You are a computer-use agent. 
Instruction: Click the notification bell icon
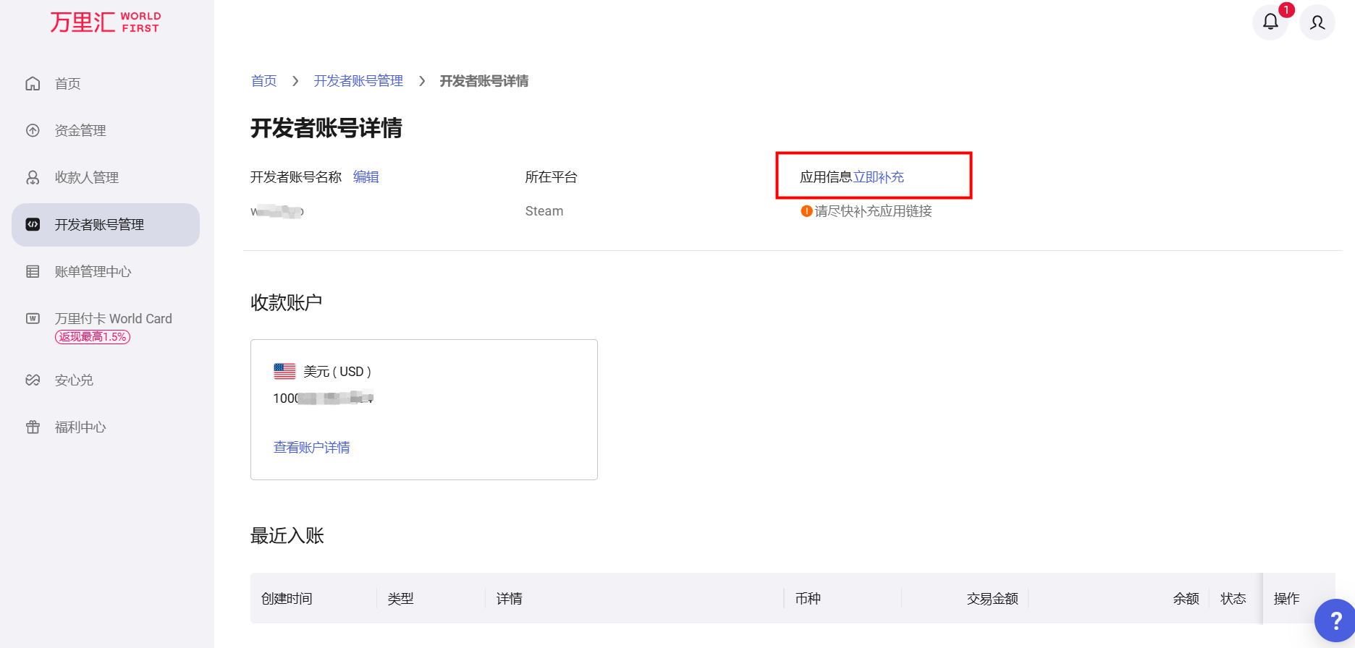pos(1270,22)
